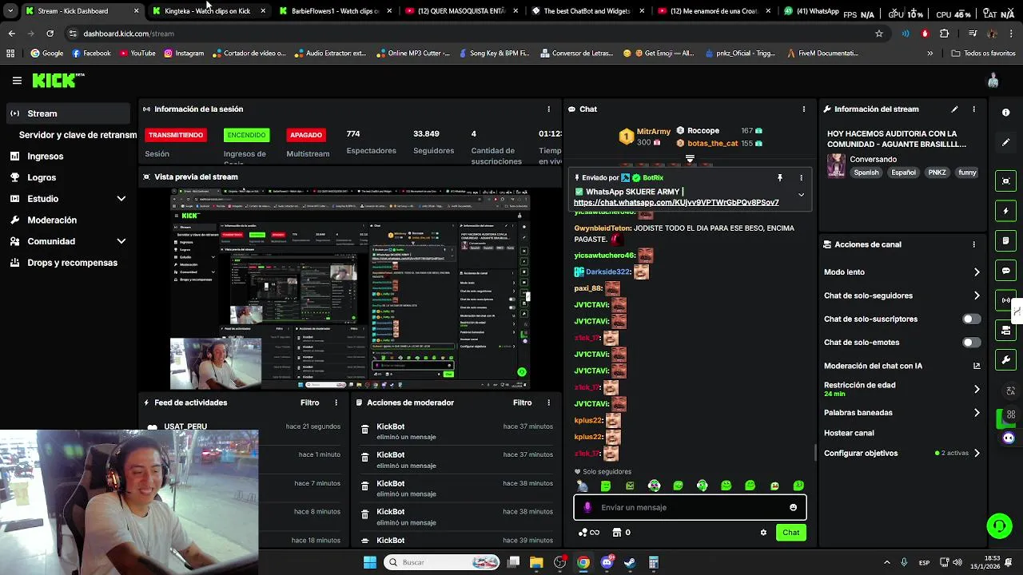Screen dimensions: 1023x575
Task: Open the pinned message three-dot menu
Action: pos(801,178)
